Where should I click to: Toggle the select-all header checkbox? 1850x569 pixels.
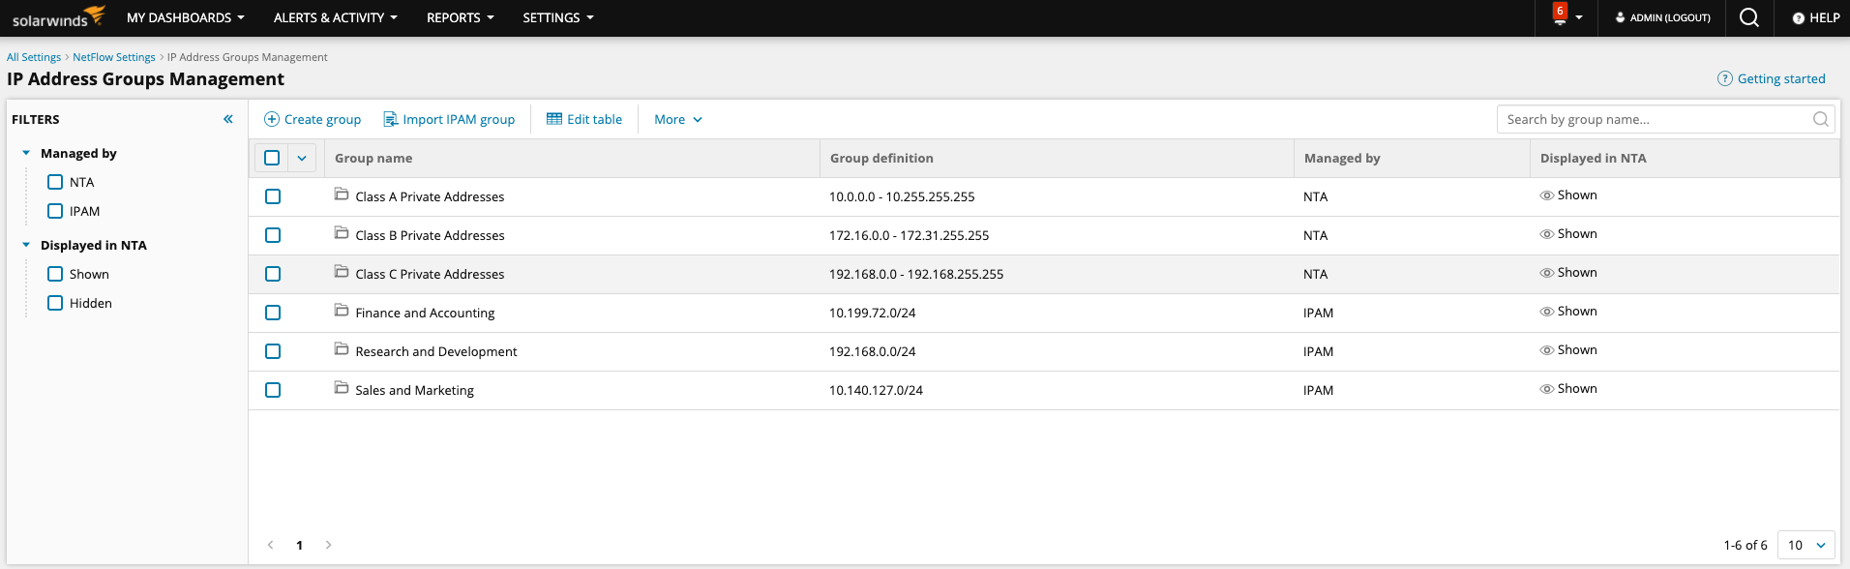click(272, 158)
